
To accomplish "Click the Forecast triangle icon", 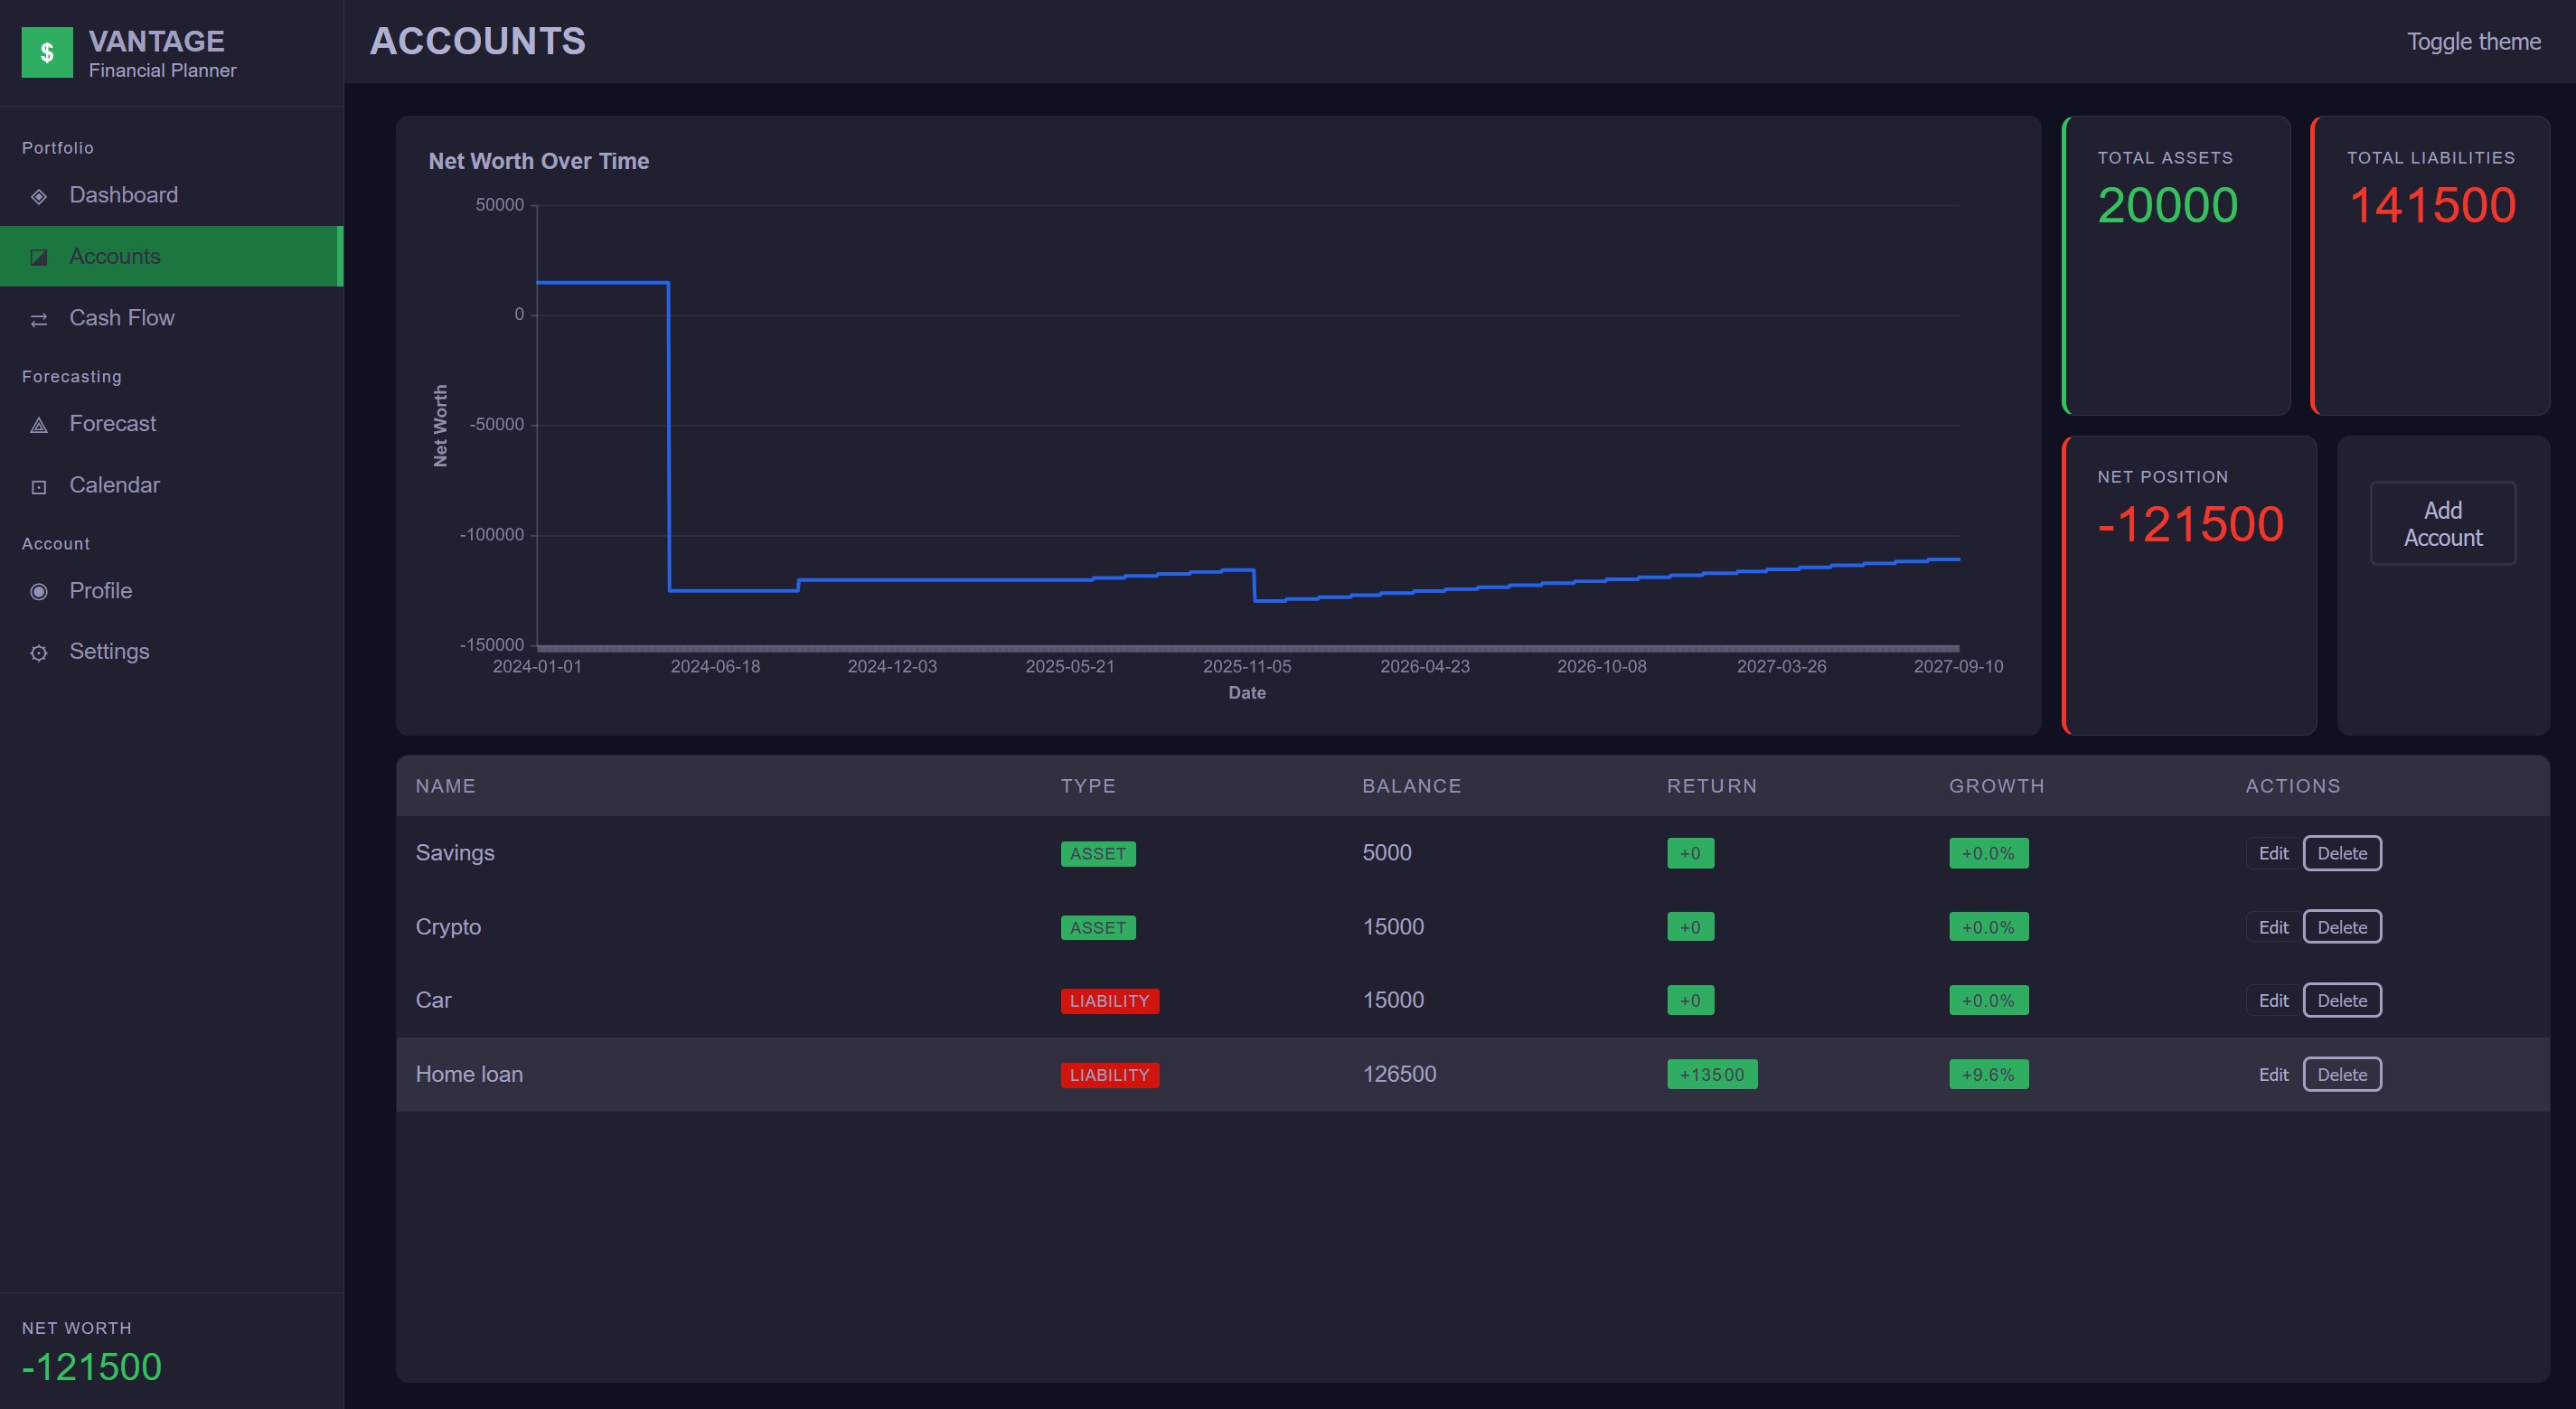I will pyautogui.click(x=39, y=425).
